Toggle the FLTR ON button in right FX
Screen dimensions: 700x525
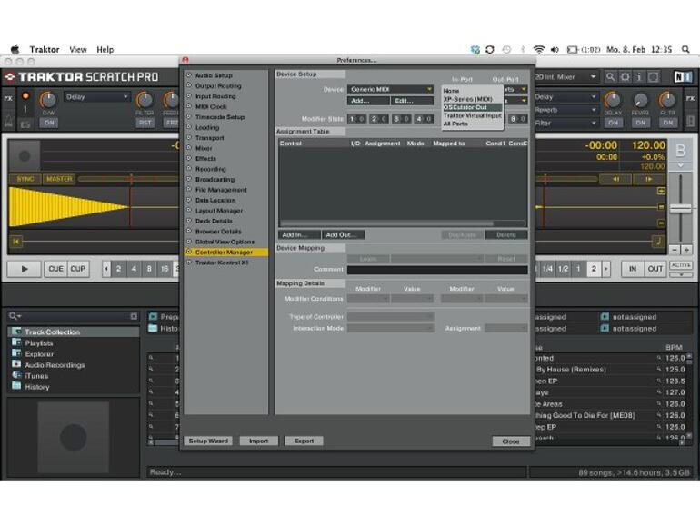(668, 123)
